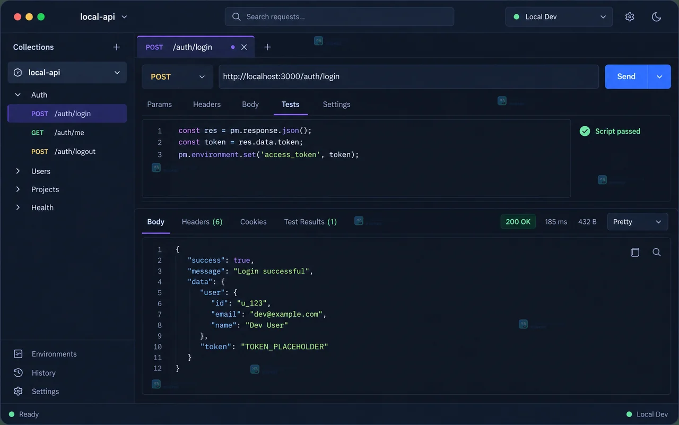Close the /auth/login request tab
Viewport: 679px width, 425px height.
pos(244,47)
